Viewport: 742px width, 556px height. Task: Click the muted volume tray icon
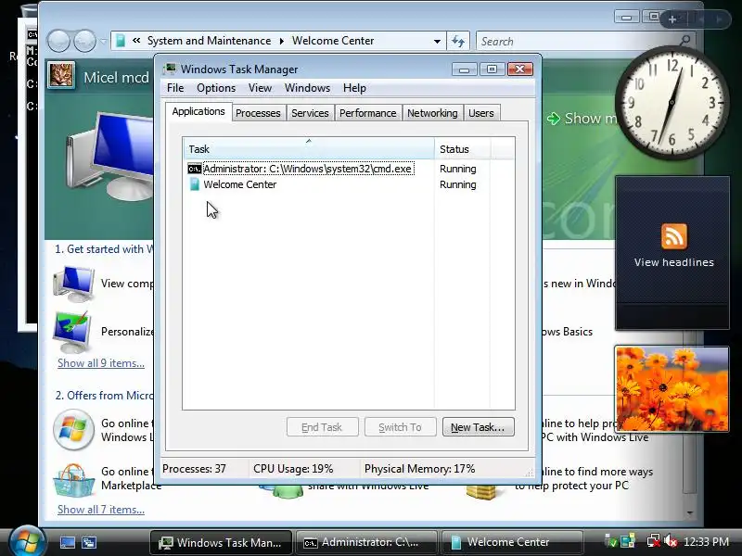point(670,541)
